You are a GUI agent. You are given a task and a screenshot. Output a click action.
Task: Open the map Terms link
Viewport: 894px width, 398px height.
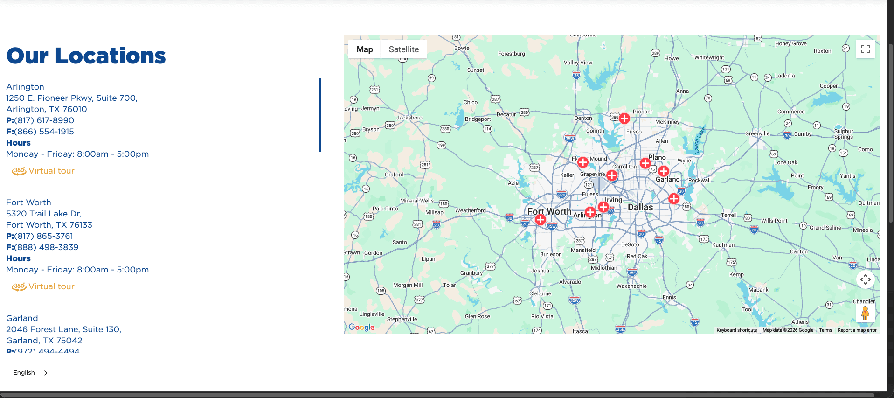pyautogui.click(x=825, y=330)
